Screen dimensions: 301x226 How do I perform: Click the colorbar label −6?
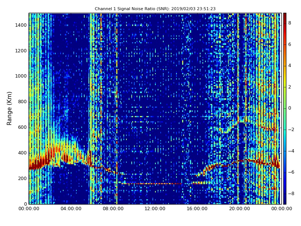coord(291,172)
